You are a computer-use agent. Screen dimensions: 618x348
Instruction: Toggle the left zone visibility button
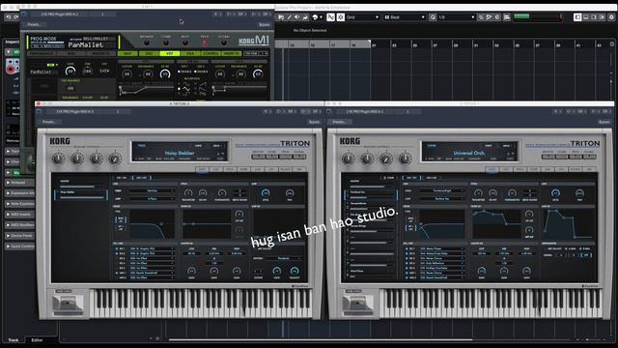pyautogui.click(x=577, y=17)
